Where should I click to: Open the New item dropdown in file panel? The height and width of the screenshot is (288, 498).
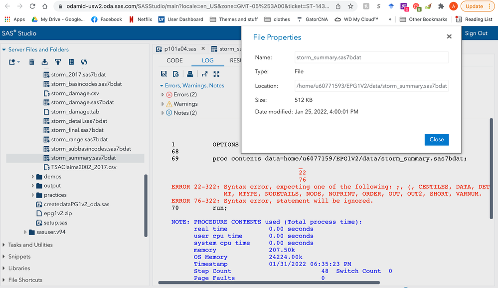coord(14,62)
